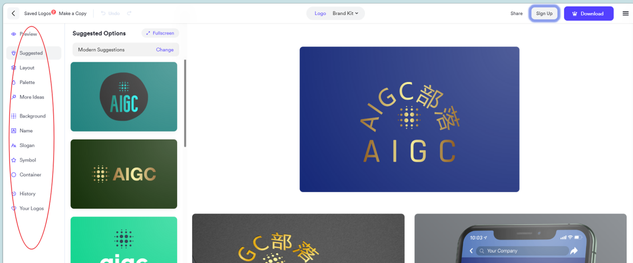Open the hamburger menu
The width and height of the screenshot is (633, 263).
(x=625, y=13)
